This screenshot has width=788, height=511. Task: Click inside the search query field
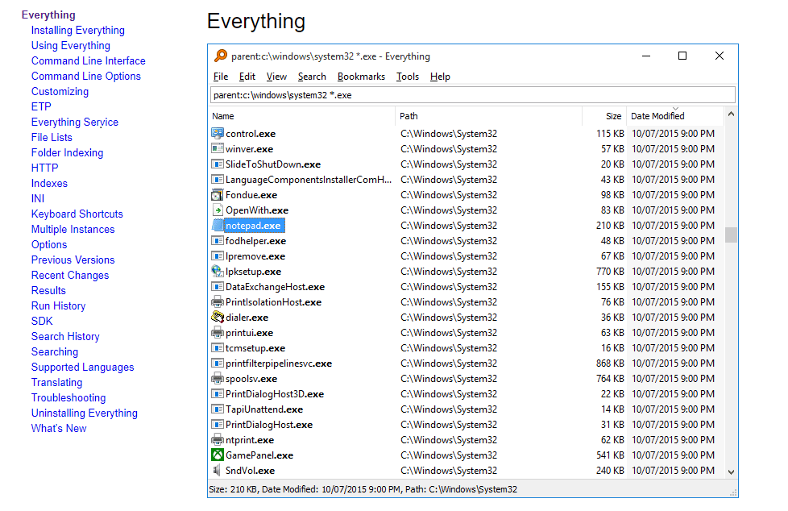click(471, 94)
